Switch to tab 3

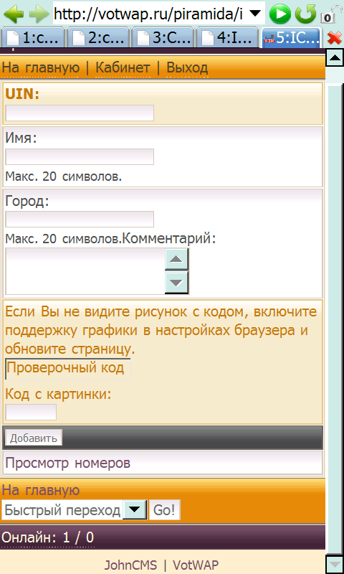click(163, 37)
